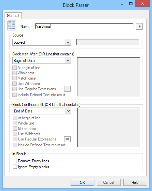Open Help for Block Parser

(x=135, y=182)
